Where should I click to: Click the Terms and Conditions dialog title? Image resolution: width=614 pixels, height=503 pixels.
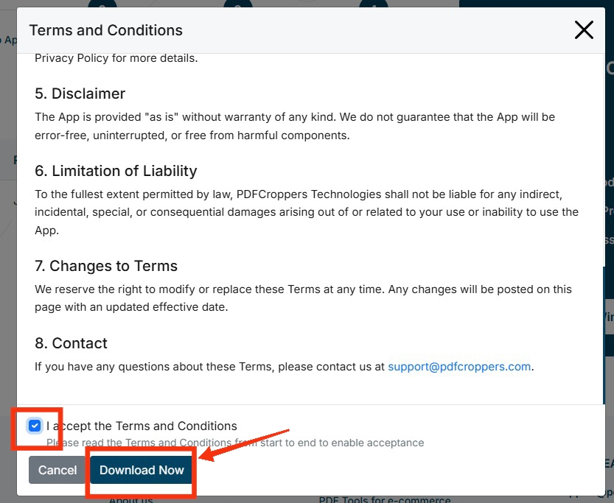[x=105, y=30]
